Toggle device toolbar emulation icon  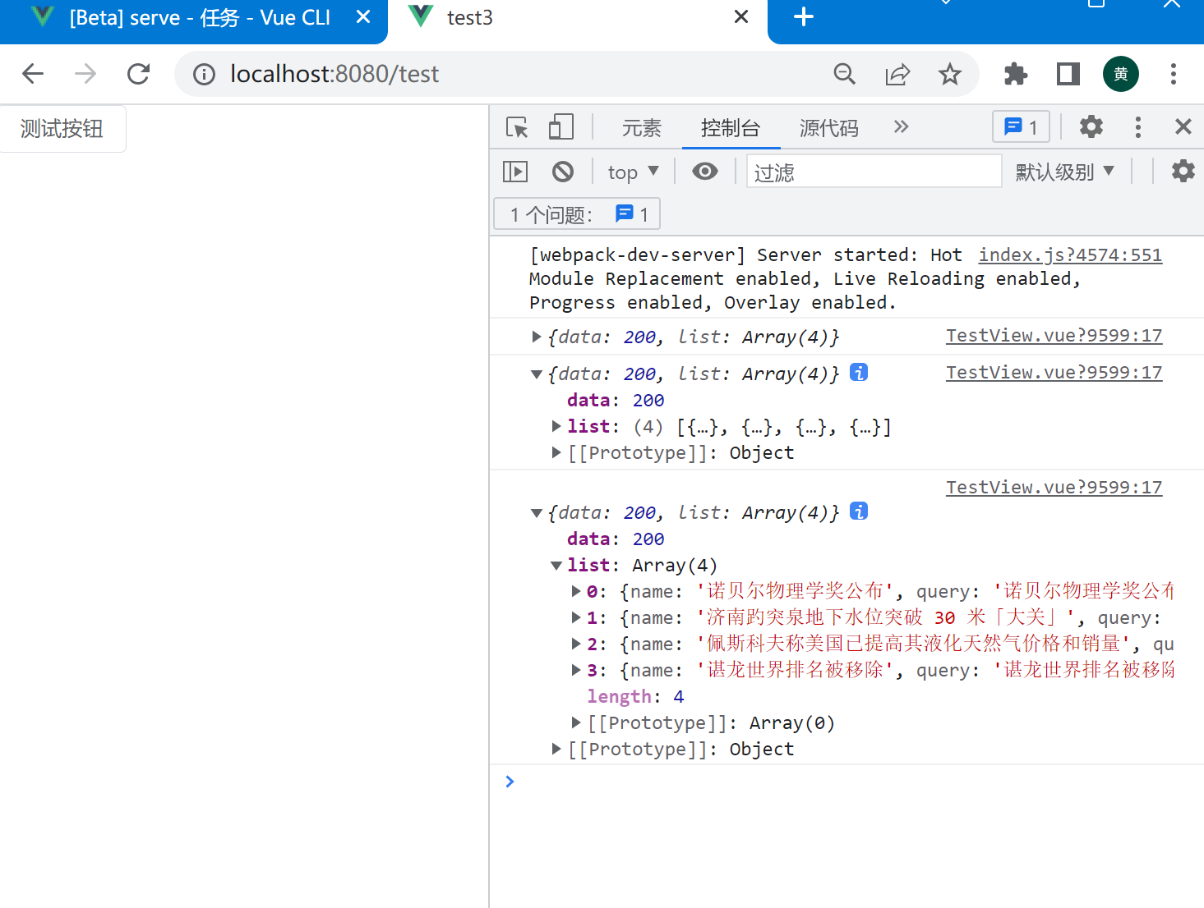pyautogui.click(x=560, y=127)
